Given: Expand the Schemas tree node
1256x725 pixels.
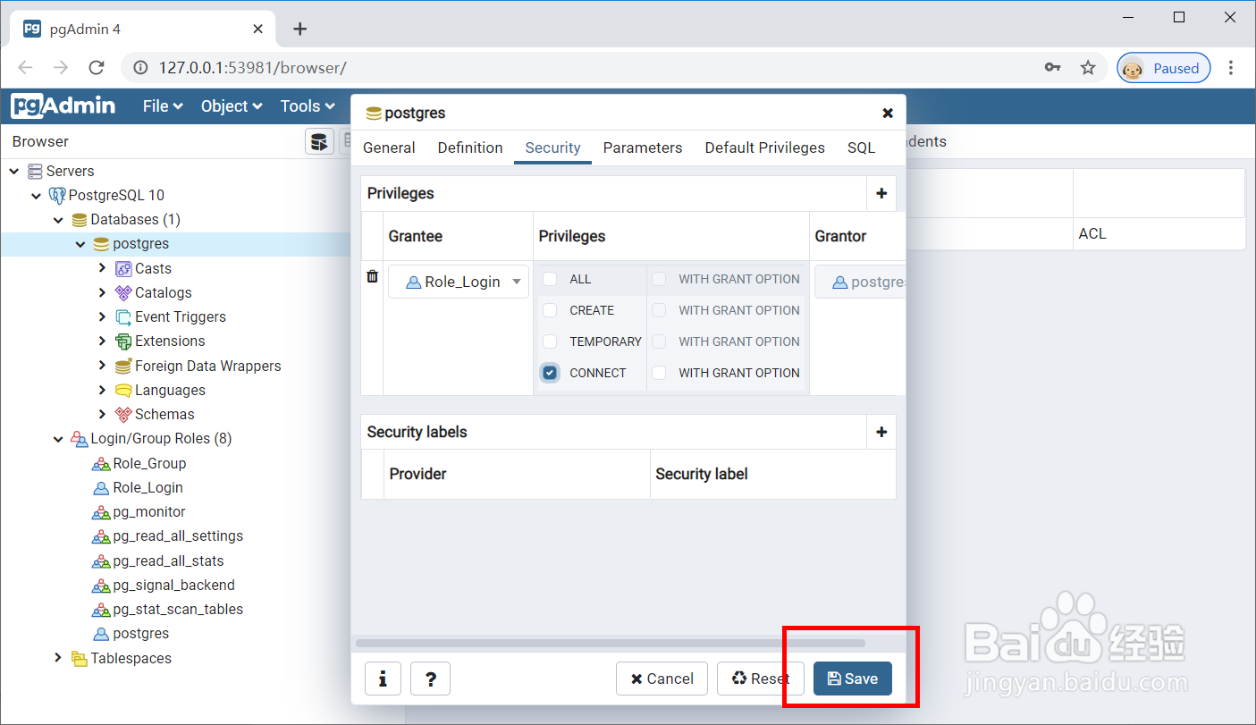Looking at the screenshot, I should [x=103, y=414].
